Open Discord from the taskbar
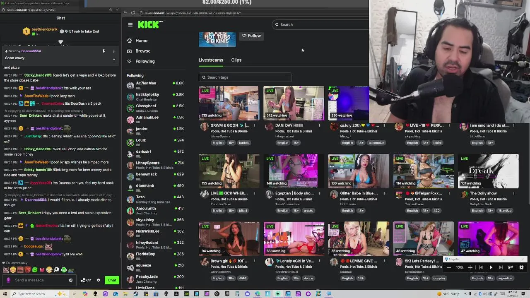 [x=247, y=294]
